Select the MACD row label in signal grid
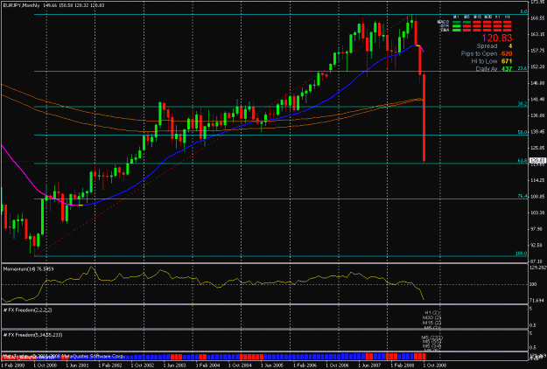Screen dimensions: 547x369 [x=443, y=22]
